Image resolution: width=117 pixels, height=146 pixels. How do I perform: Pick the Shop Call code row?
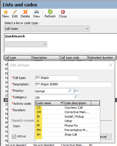tap(67, 134)
